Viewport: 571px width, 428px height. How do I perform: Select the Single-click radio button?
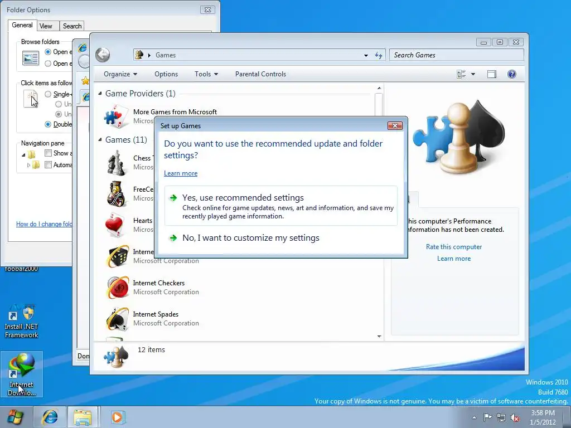coord(48,94)
